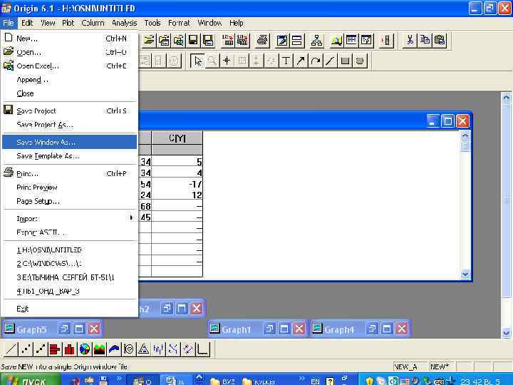Screen dimensions: 513x385
Task: Select the Screen Reader crosshair tool
Action: pyautogui.click(x=227, y=61)
